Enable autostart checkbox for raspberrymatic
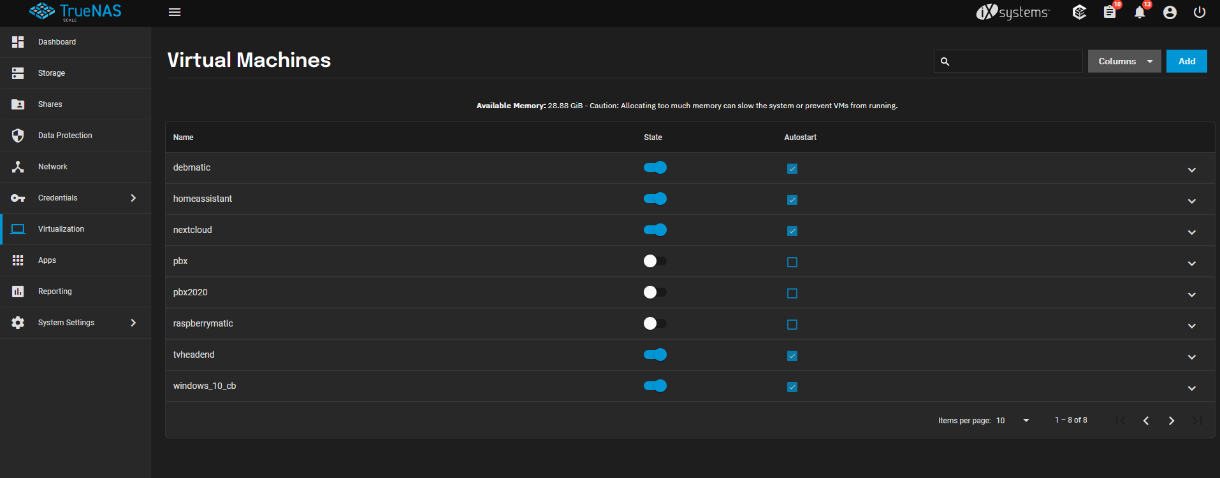Image resolution: width=1220 pixels, height=478 pixels. (x=792, y=325)
